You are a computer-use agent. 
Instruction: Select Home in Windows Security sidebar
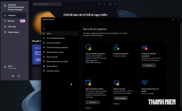pos(60,33)
